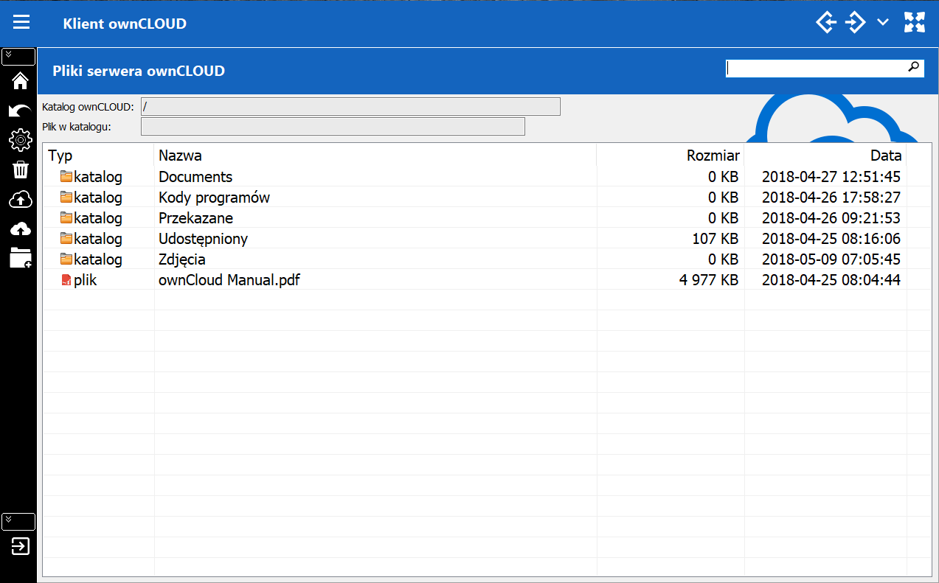This screenshot has height=583, width=939.
Task: Navigate back with left arrow diamond icon
Action: [x=826, y=23]
